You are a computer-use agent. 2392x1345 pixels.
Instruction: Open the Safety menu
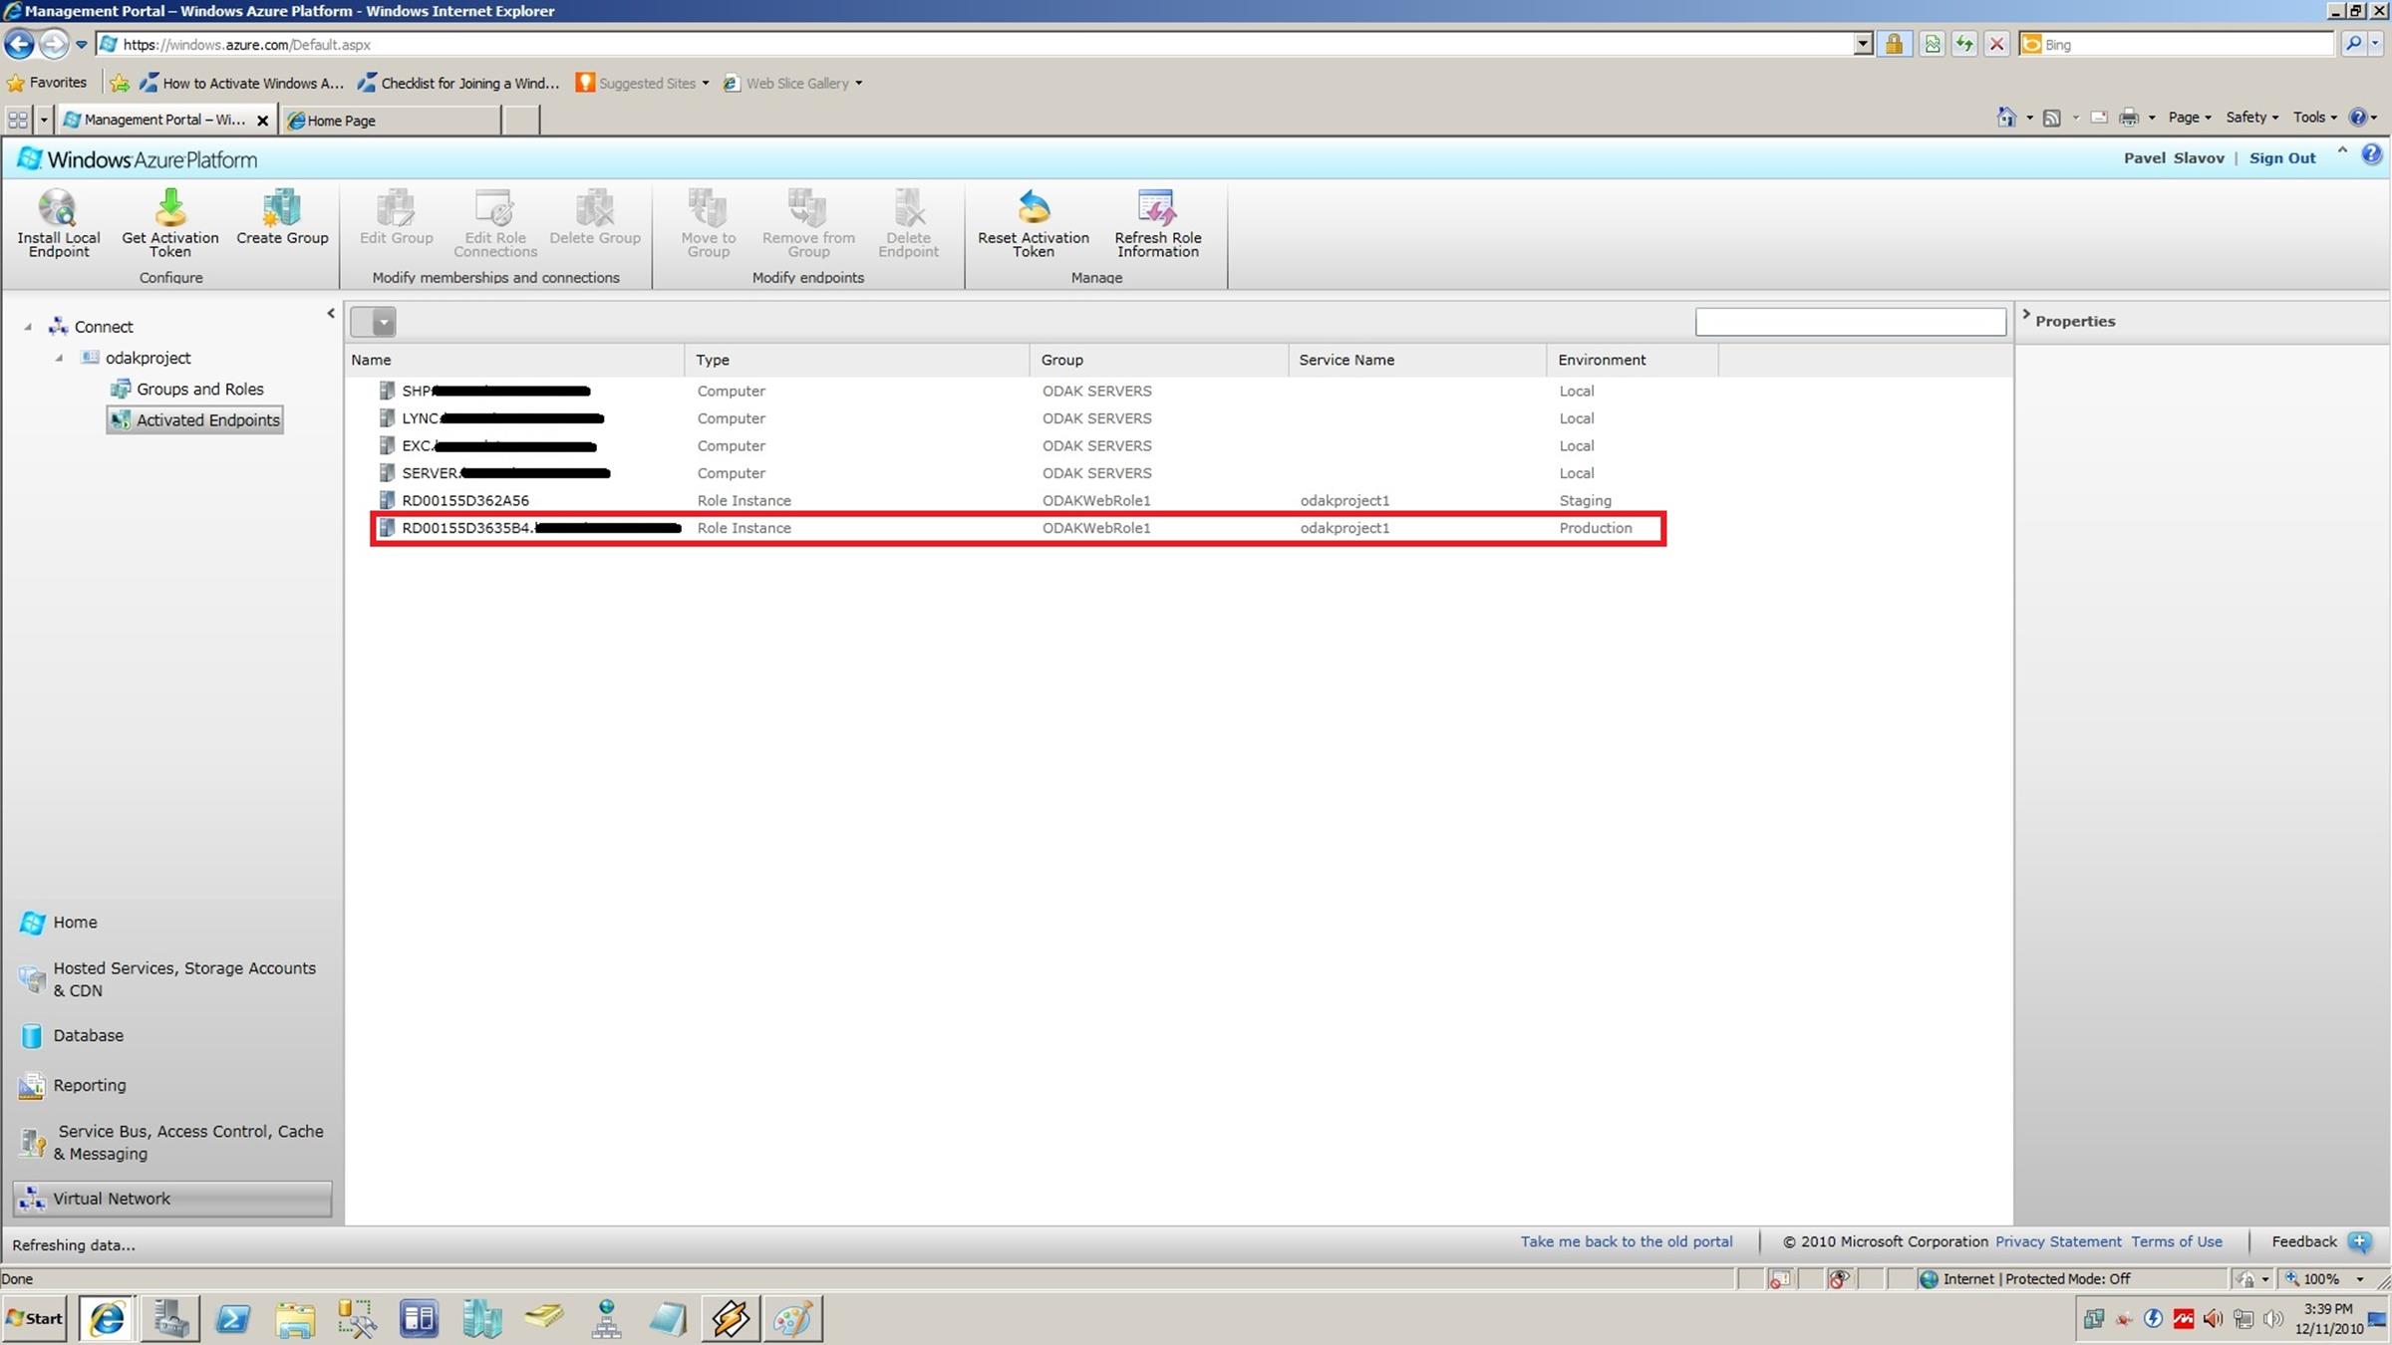click(2252, 118)
